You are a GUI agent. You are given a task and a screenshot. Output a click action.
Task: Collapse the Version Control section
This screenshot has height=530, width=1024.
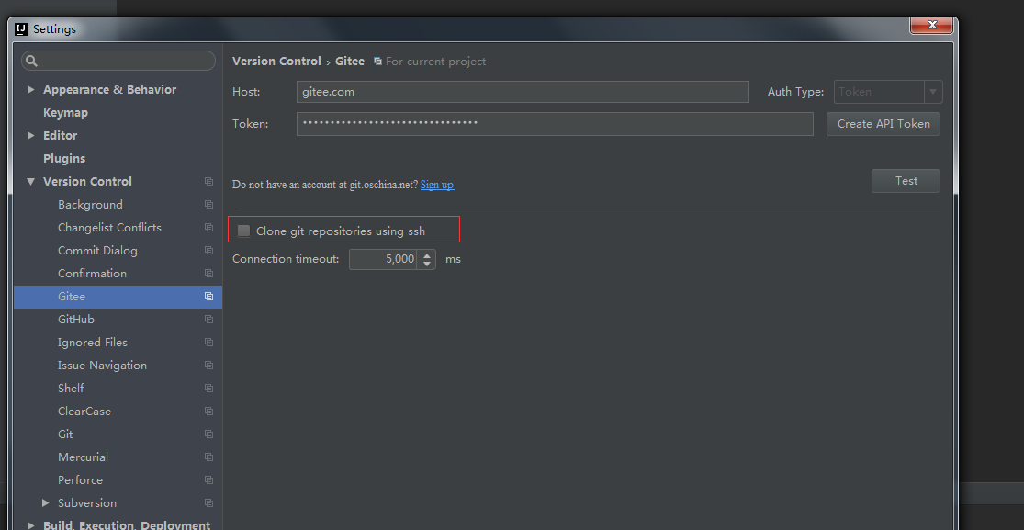pos(30,182)
